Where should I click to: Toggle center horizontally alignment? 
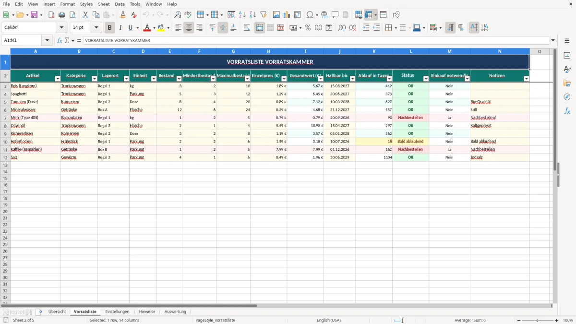[189, 28]
